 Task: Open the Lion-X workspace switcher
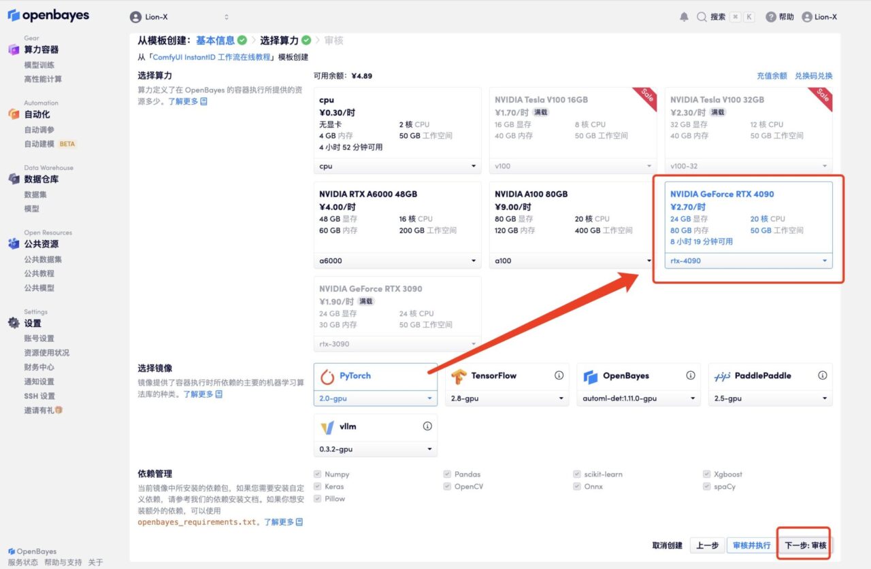tap(180, 17)
